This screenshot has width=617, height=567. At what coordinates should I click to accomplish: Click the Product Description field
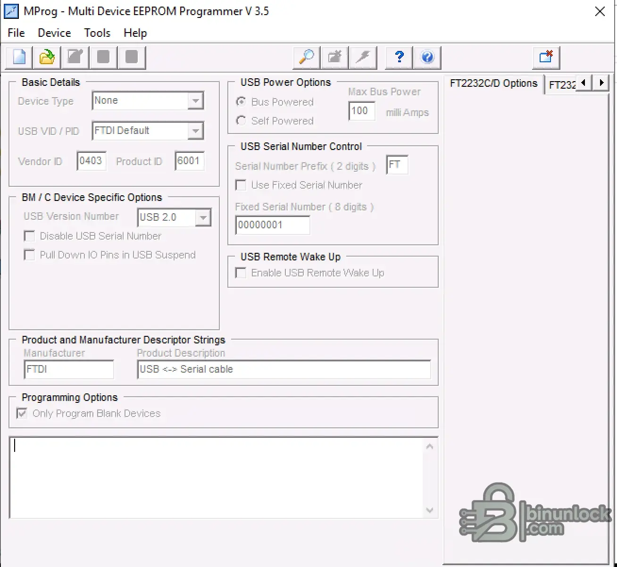284,369
